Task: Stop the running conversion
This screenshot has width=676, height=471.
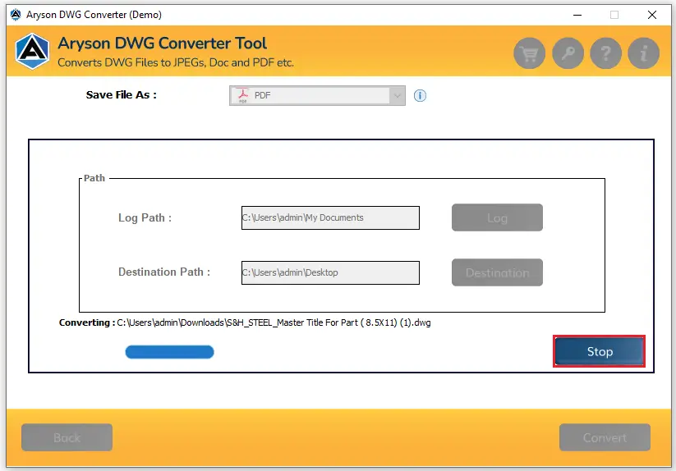Action: click(x=600, y=351)
